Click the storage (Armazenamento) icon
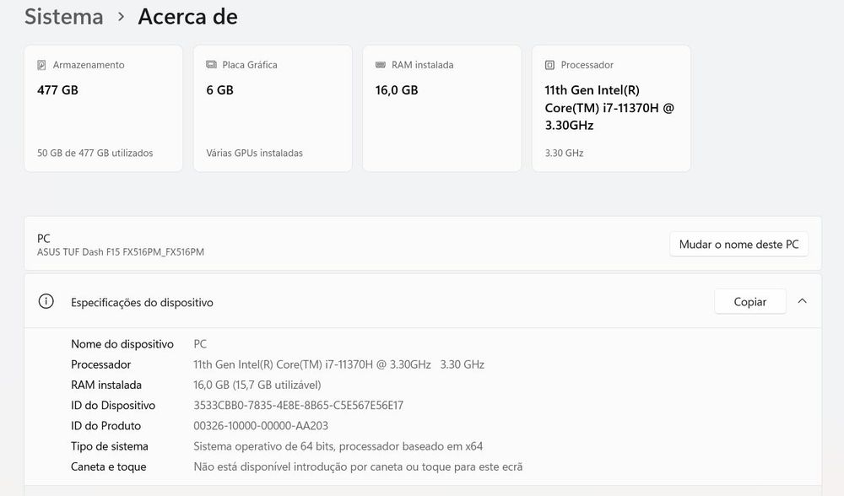844x496 pixels. coord(41,65)
